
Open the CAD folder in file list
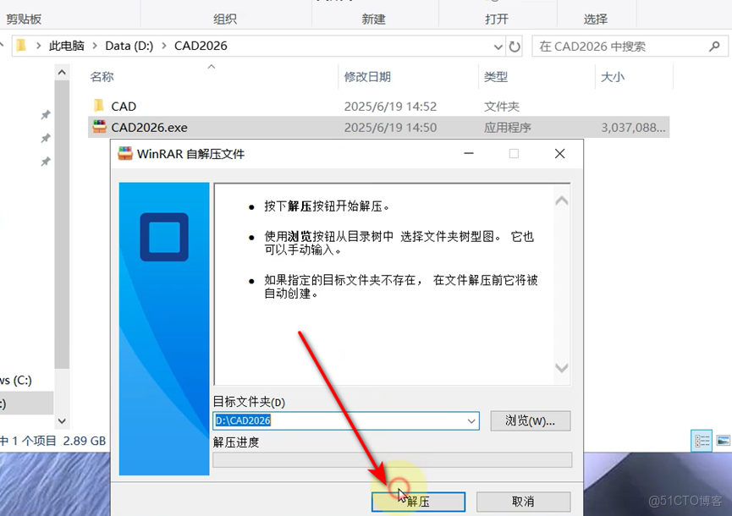[x=122, y=105]
